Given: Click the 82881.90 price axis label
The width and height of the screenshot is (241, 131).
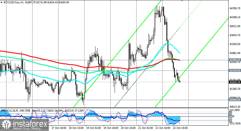Looking at the screenshot, I should [235, 53].
